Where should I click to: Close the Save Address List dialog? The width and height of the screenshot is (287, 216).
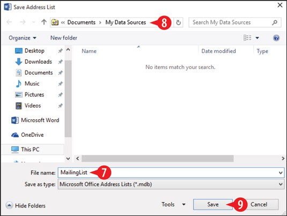pos(280,5)
